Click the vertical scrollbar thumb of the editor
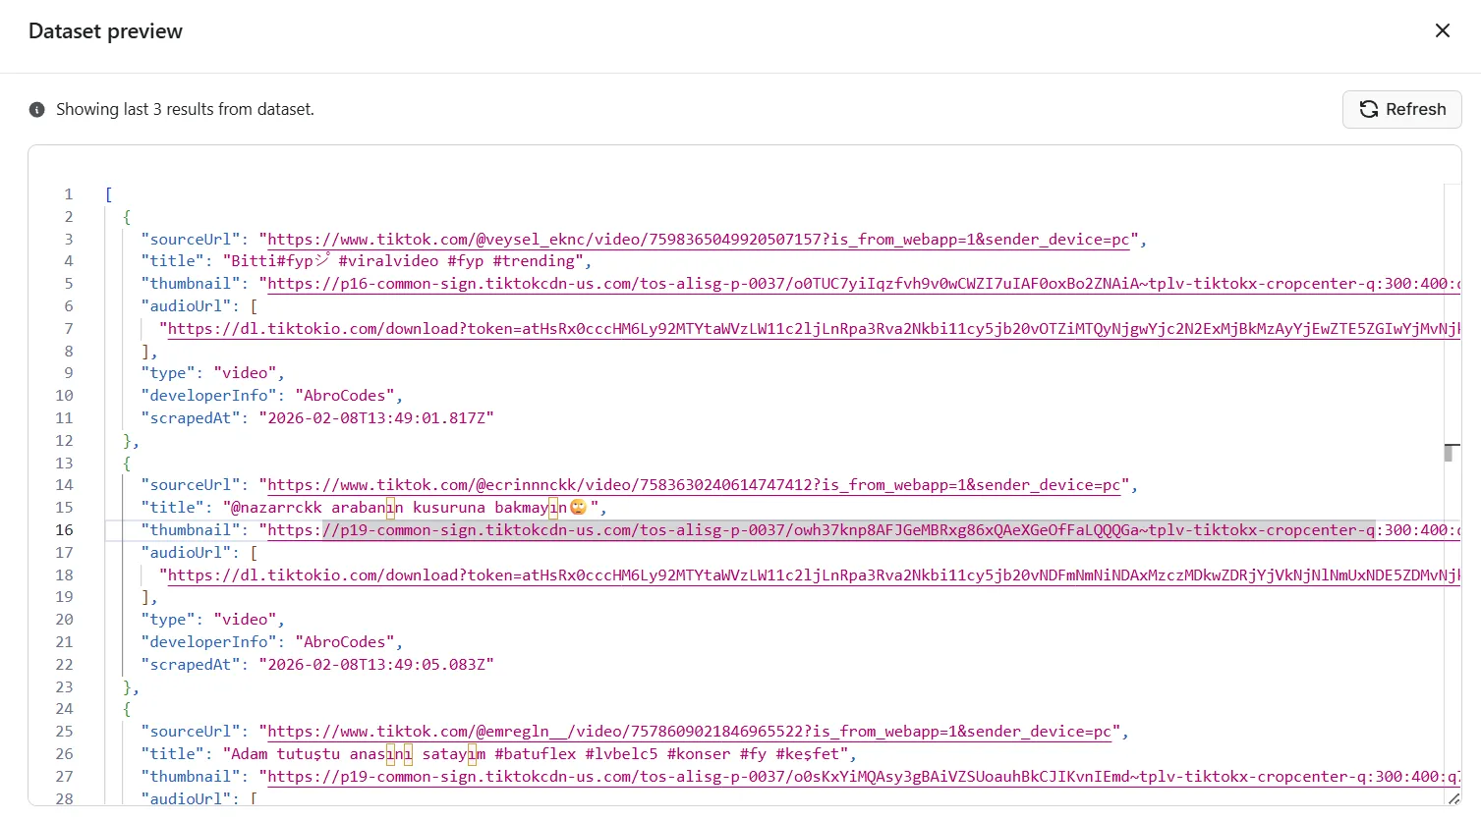The height and width of the screenshot is (820, 1481). point(1449,453)
